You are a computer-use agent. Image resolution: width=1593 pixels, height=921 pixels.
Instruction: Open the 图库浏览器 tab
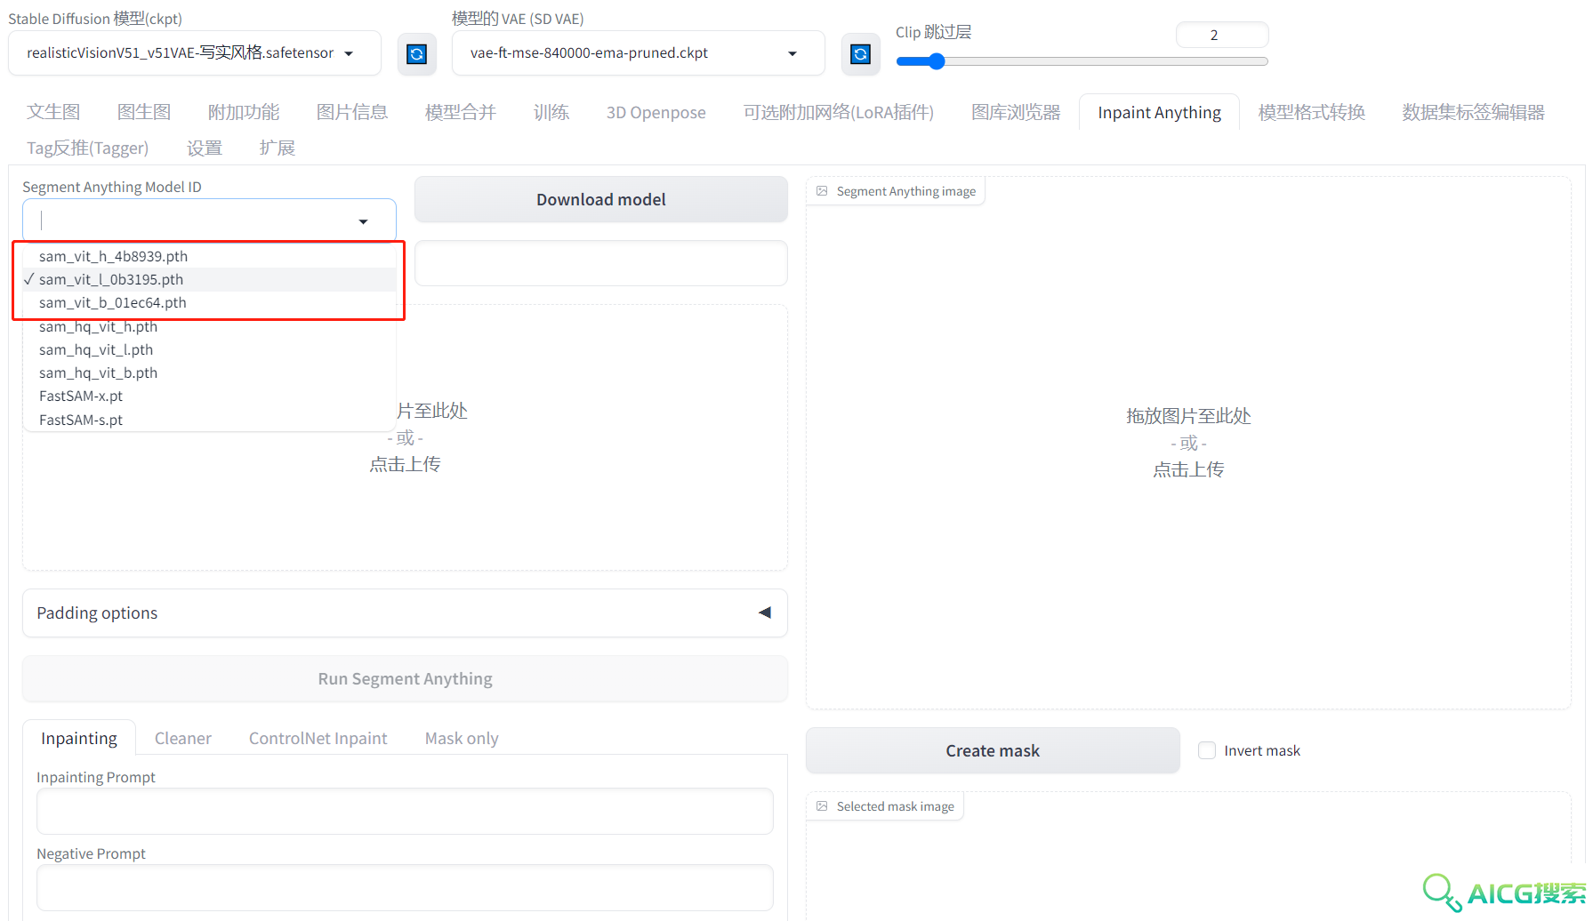pos(1016,112)
